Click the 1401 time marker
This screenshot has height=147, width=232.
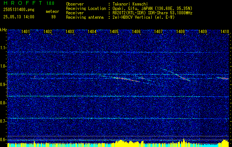coord(25,31)
